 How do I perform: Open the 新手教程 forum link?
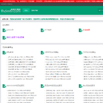(x=48, y=30)
